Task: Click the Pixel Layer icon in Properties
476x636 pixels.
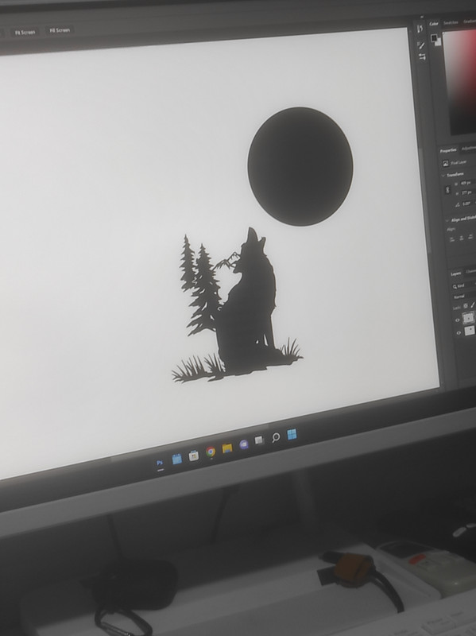Action: (x=446, y=163)
